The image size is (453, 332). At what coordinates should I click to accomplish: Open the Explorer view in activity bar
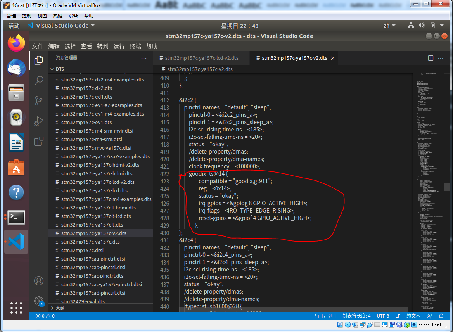[39, 61]
